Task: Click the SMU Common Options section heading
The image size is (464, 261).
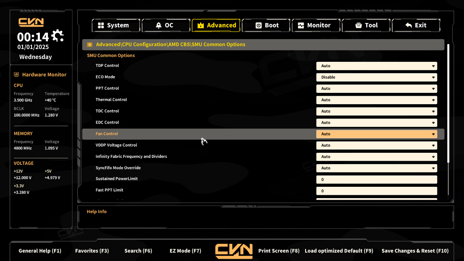Action: pyautogui.click(x=111, y=56)
